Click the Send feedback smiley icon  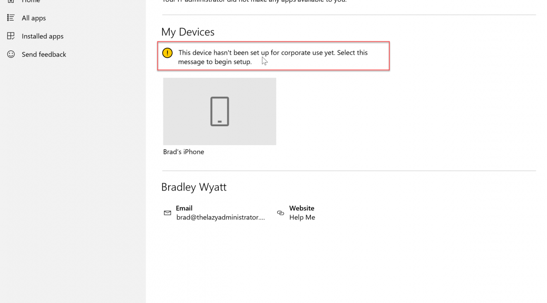[11, 54]
